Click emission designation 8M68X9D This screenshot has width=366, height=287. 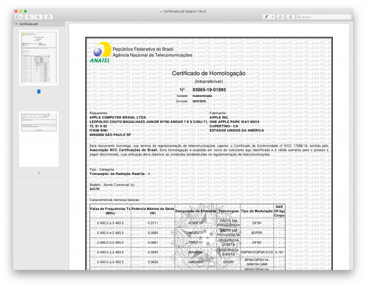tap(196, 252)
